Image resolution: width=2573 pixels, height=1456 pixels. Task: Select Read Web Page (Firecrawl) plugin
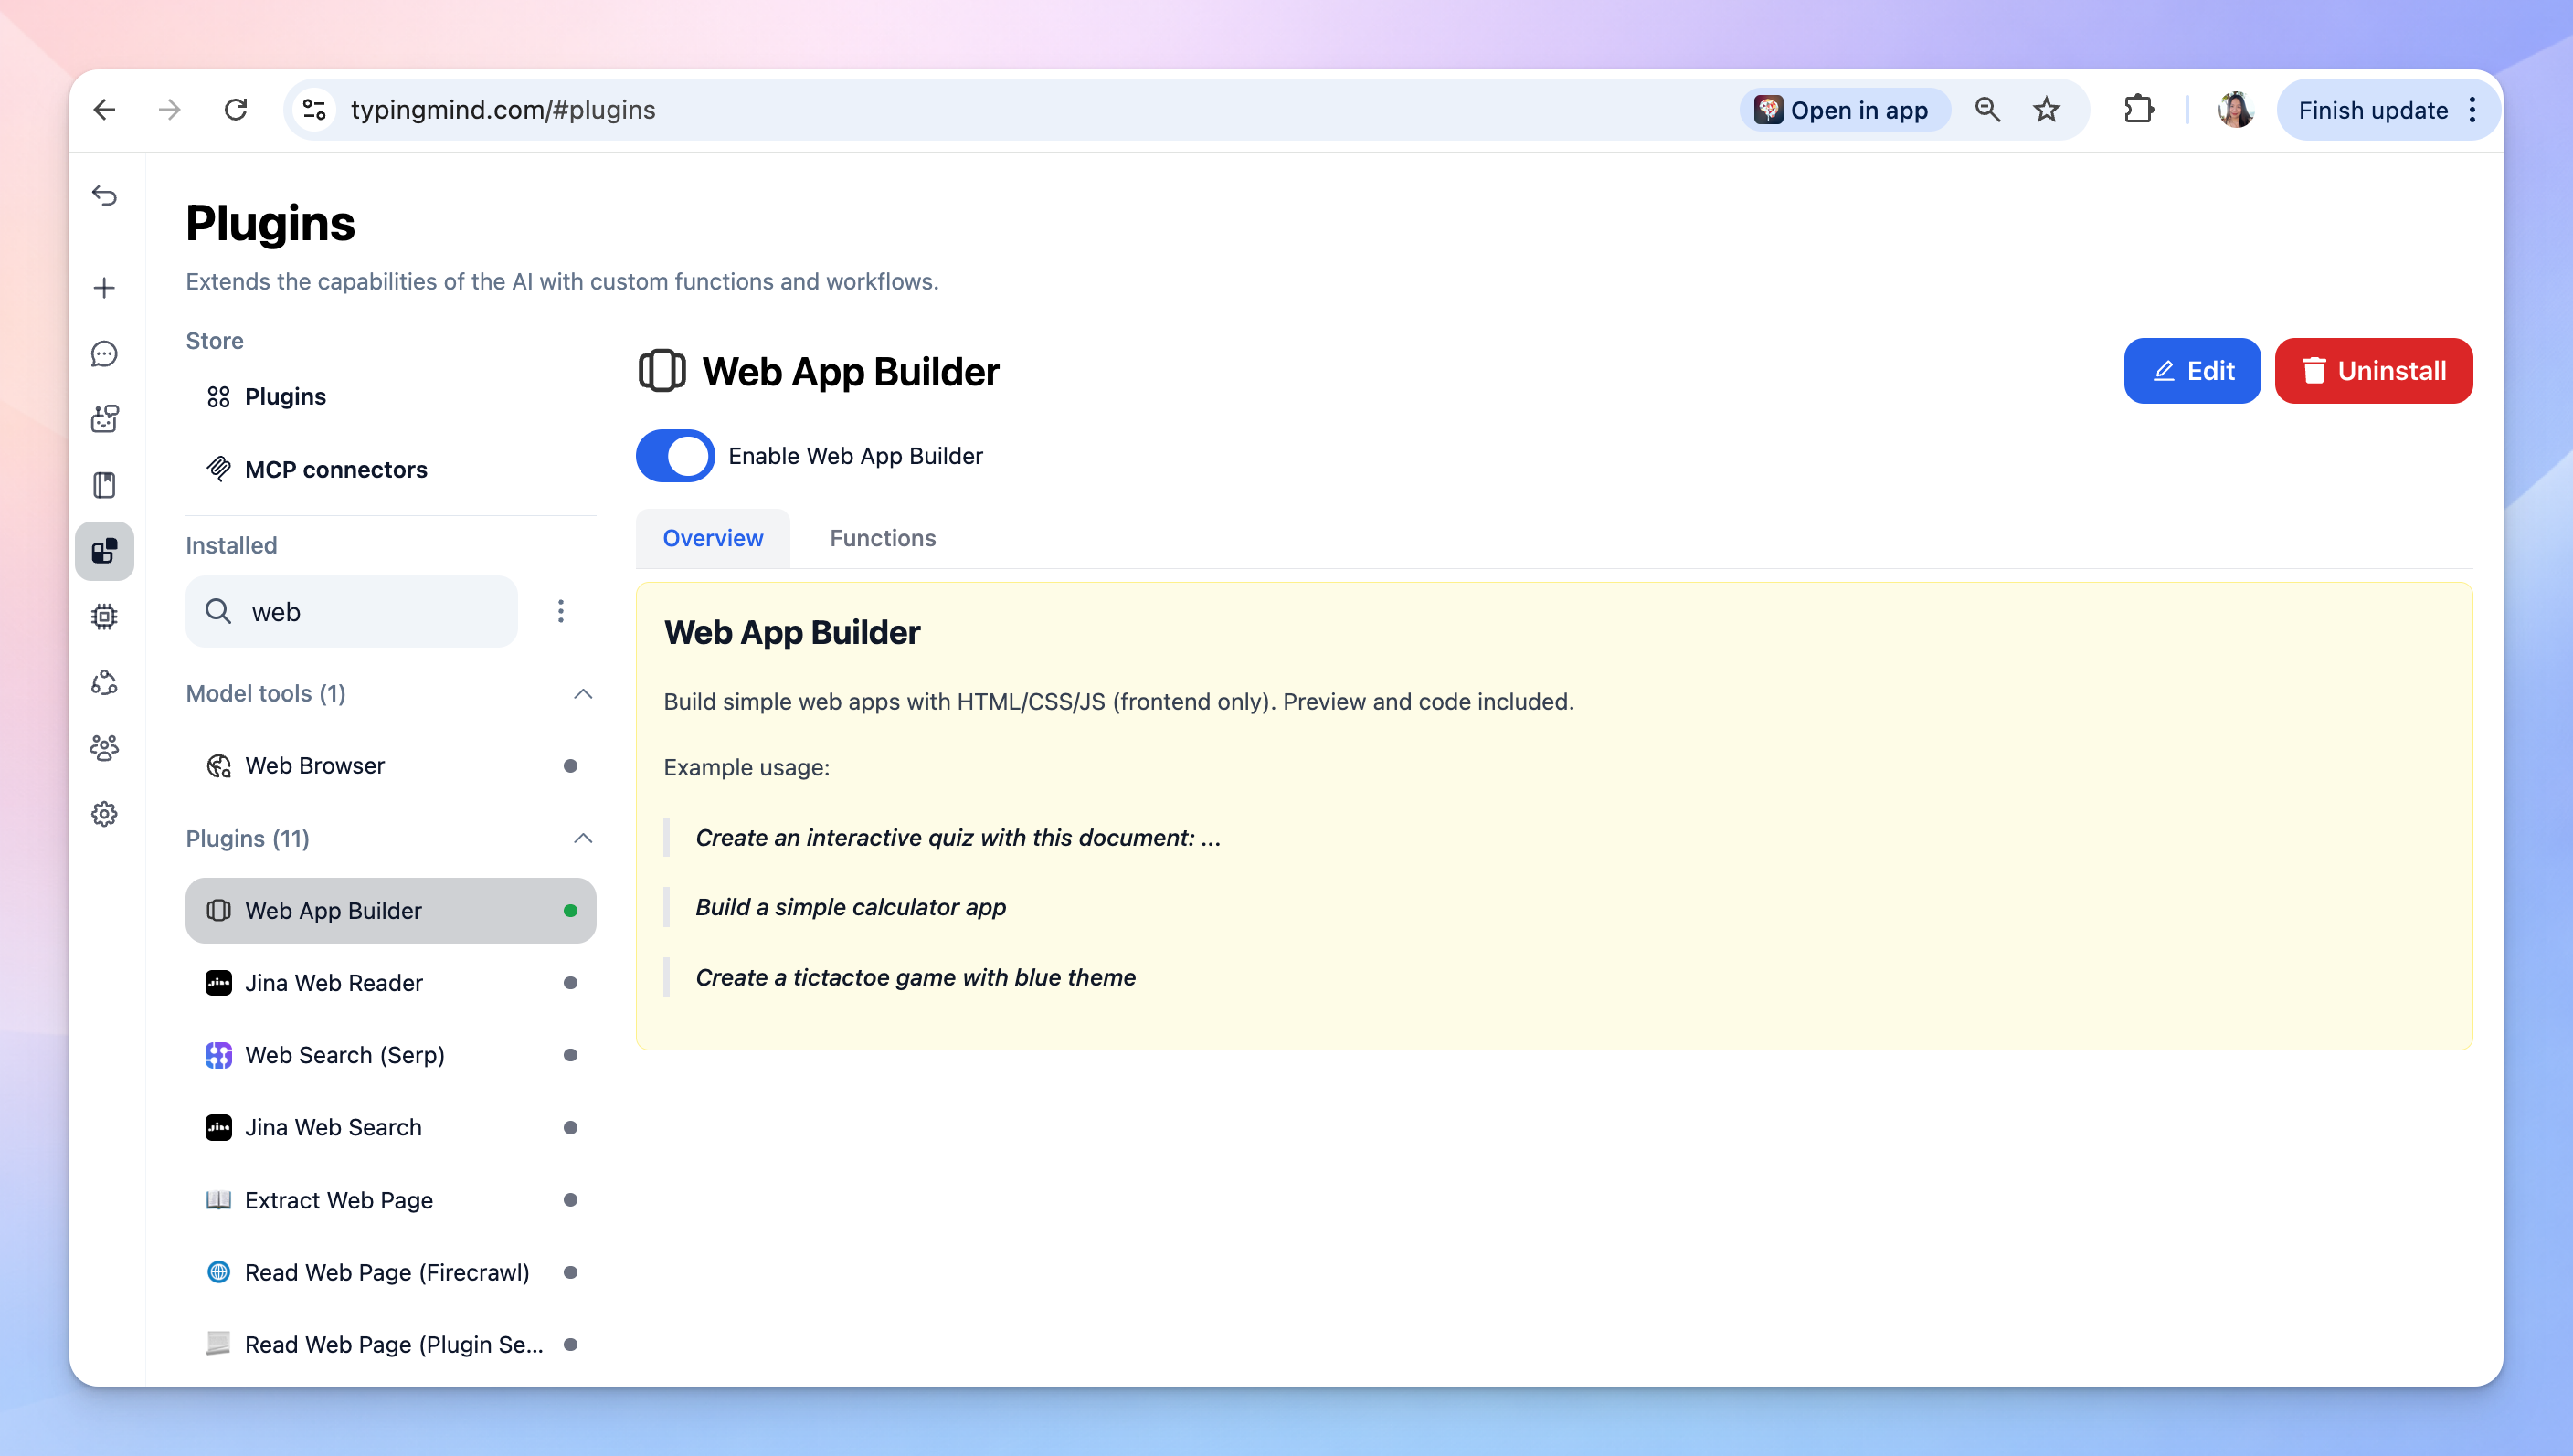391,1272
